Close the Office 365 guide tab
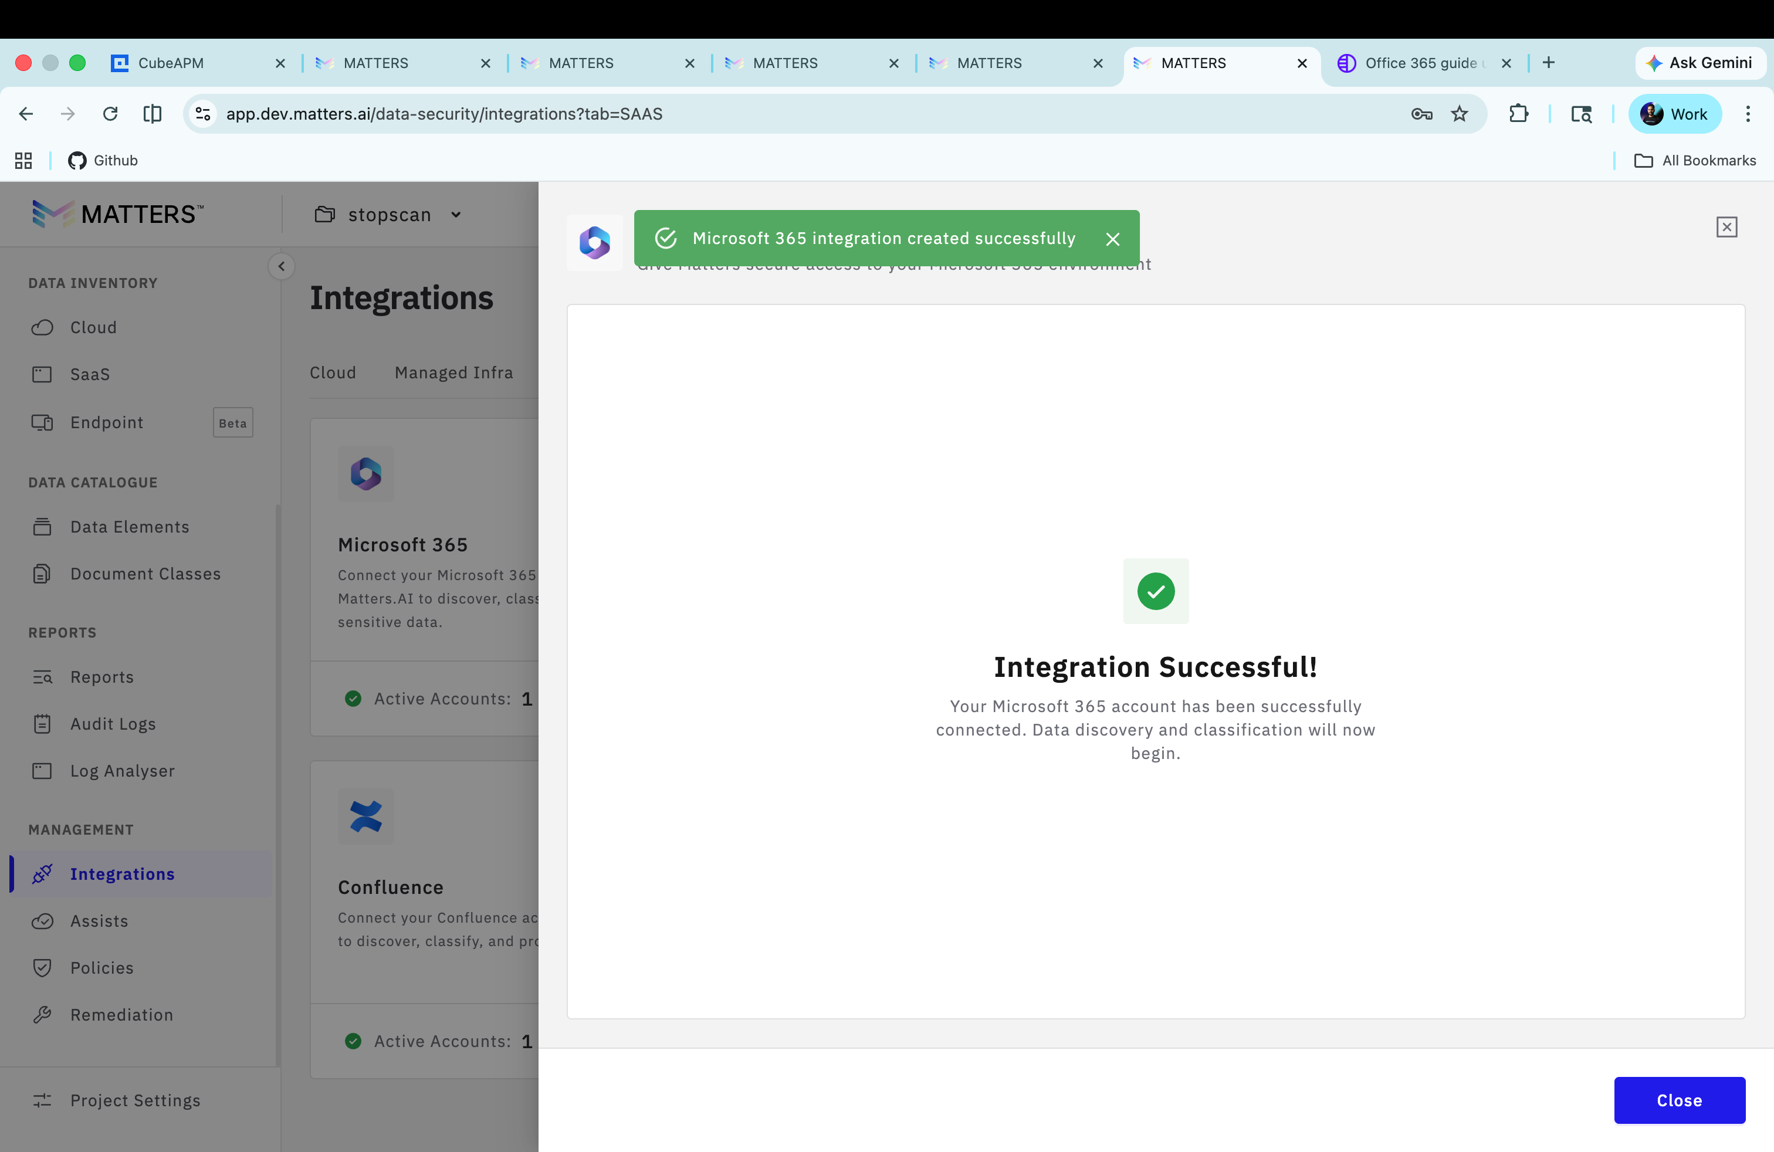The height and width of the screenshot is (1152, 1774). tap(1506, 63)
